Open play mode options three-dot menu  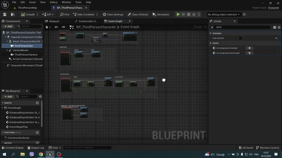[199, 14]
